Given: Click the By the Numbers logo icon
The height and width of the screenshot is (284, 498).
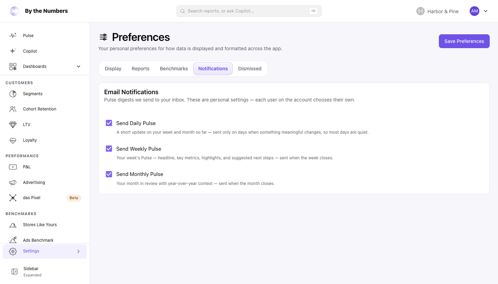Looking at the screenshot, I should click(15, 11).
